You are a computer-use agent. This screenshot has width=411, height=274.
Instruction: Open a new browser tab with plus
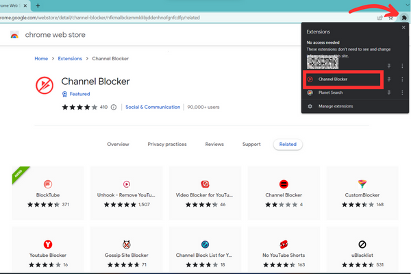coord(38,5)
